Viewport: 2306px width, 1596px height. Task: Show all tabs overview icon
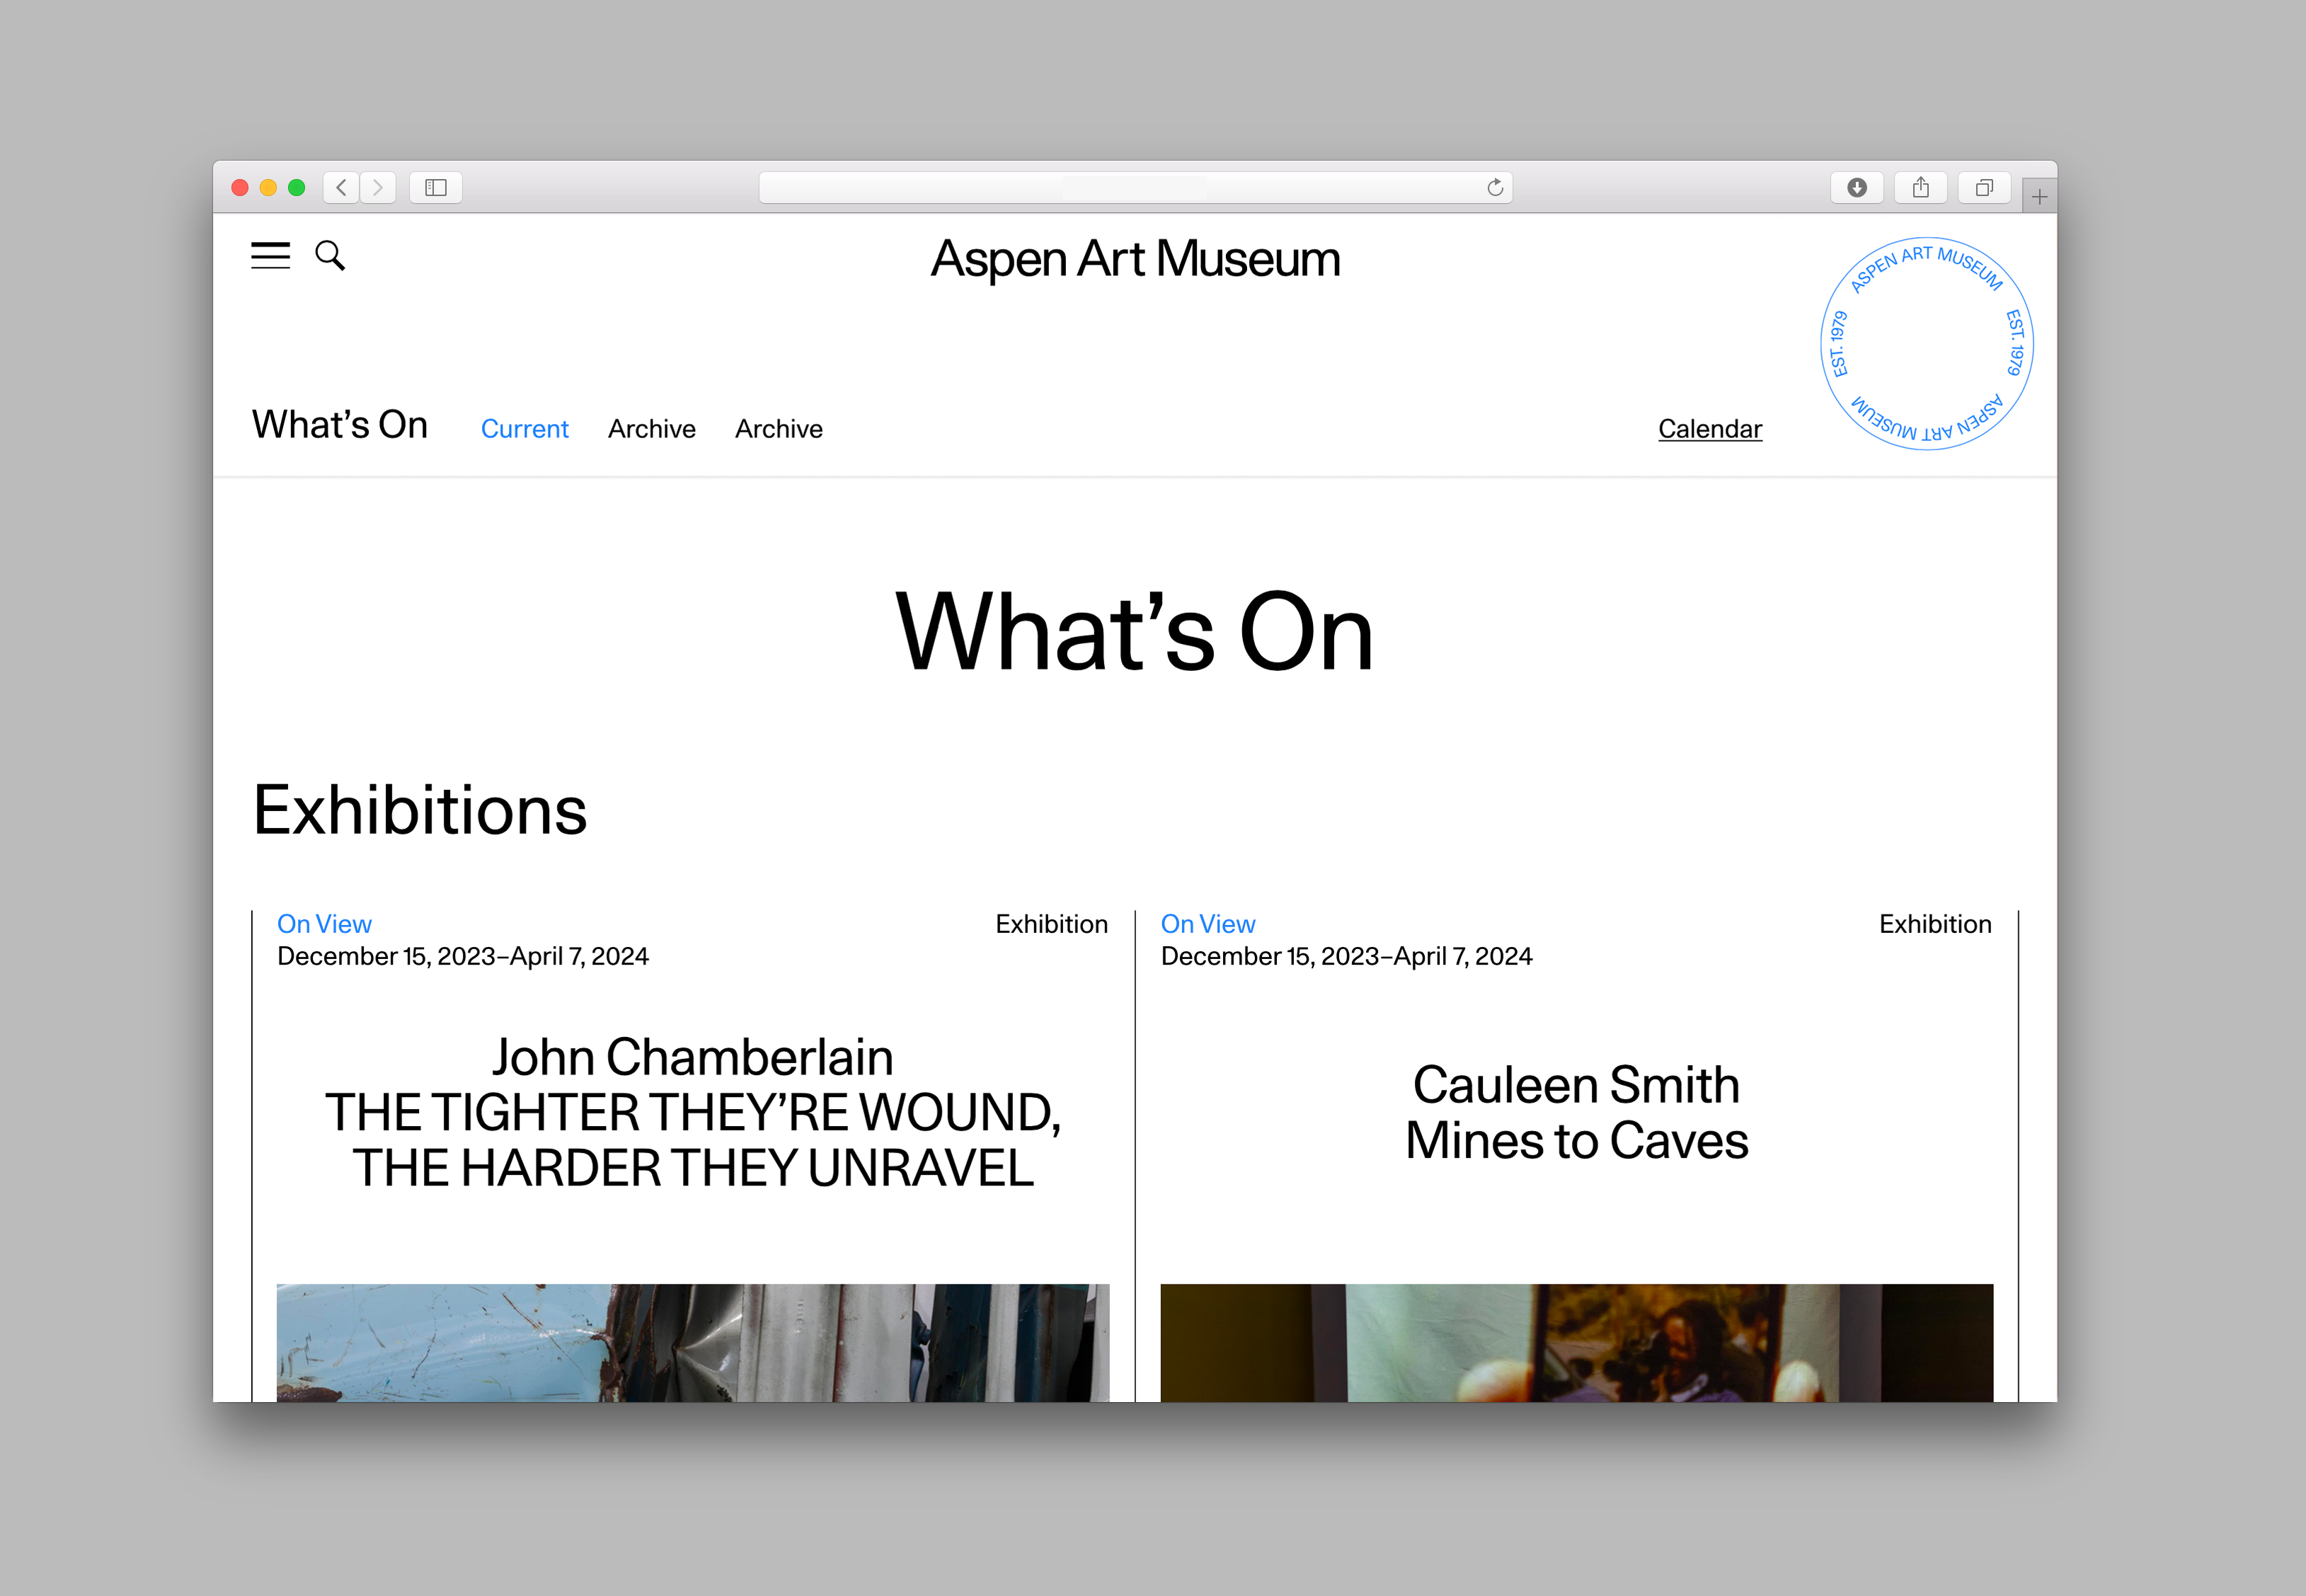(x=1984, y=187)
